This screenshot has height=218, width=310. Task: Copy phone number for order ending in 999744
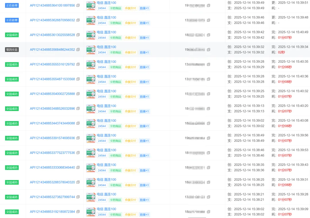208,197
